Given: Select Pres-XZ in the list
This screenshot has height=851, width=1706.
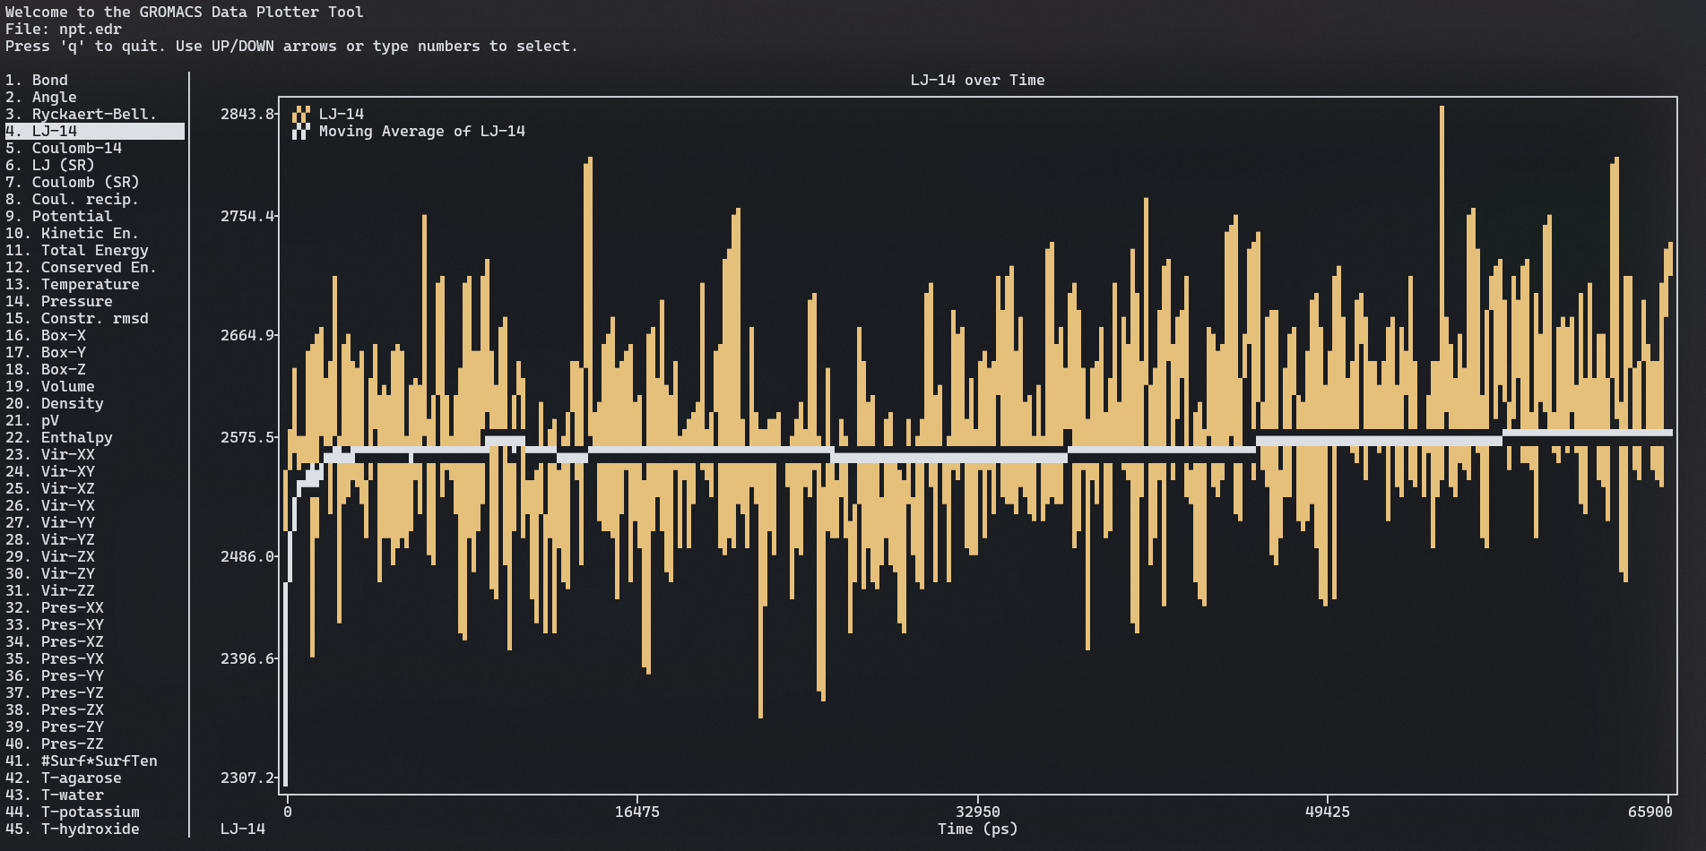Looking at the screenshot, I should (x=55, y=641).
